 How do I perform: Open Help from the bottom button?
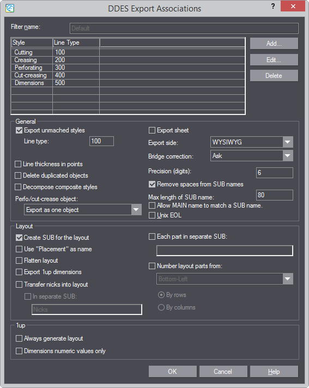[x=274, y=372]
